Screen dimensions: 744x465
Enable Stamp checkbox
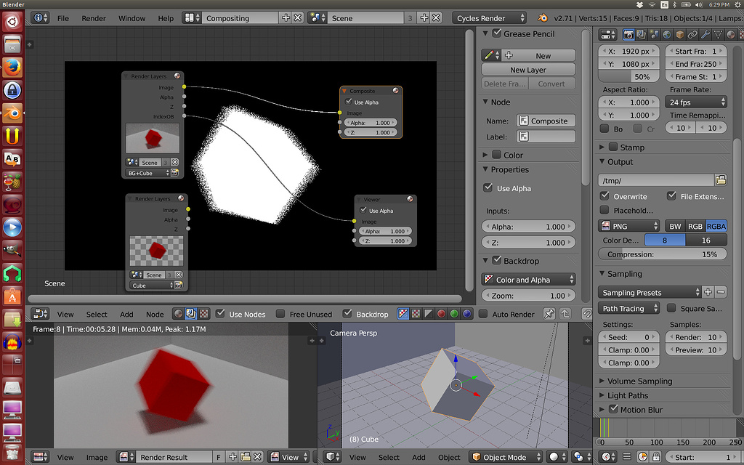(613, 147)
